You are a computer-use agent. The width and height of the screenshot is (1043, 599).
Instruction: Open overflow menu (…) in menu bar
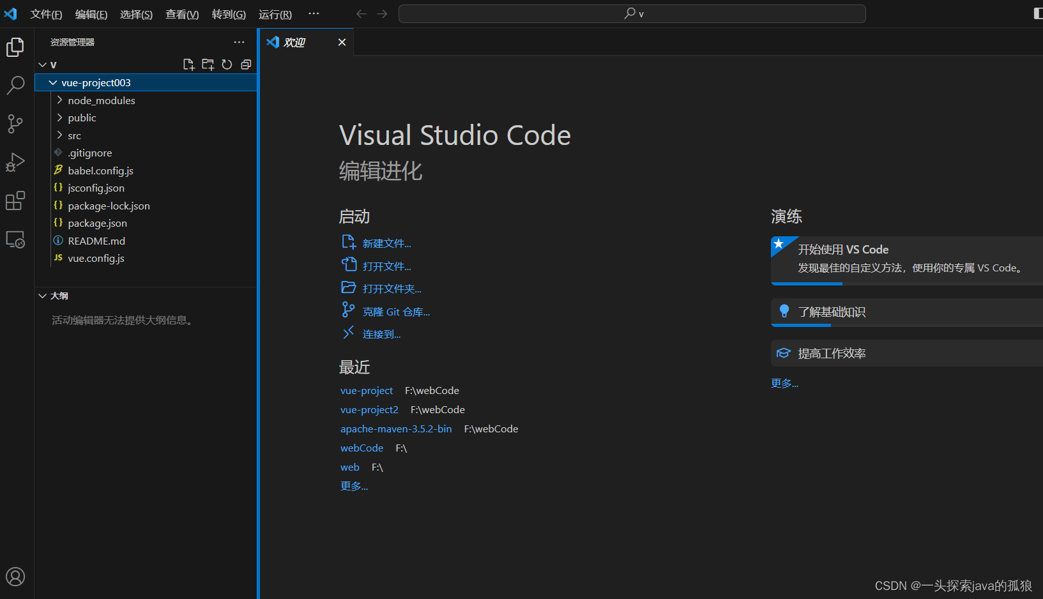[x=314, y=13]
